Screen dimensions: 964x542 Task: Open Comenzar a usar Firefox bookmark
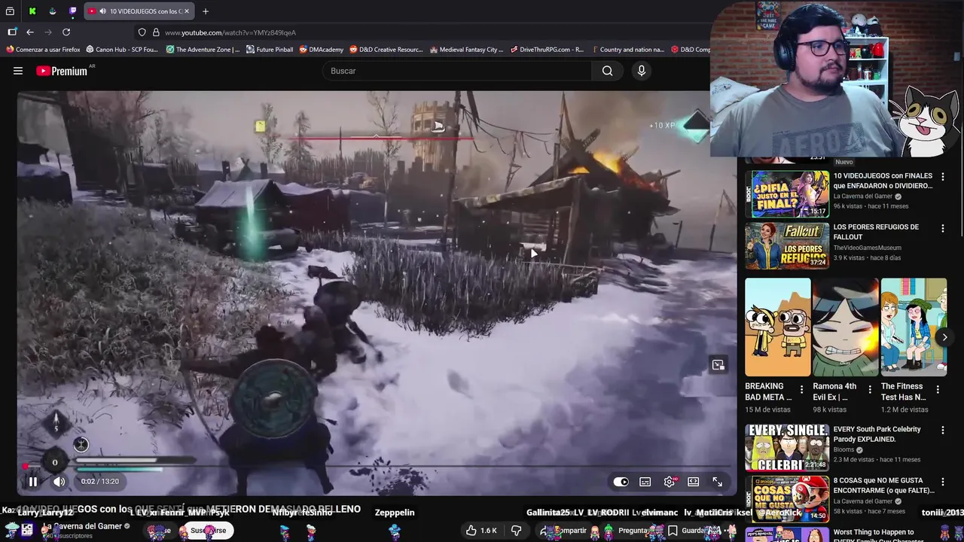coord(43,50)
